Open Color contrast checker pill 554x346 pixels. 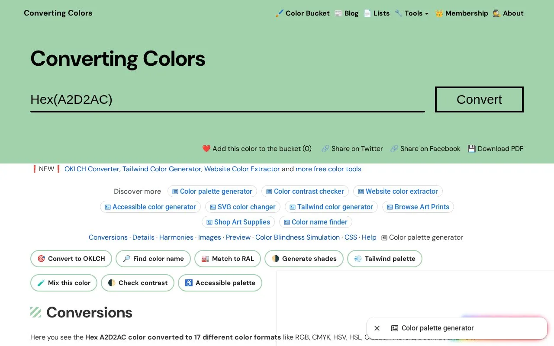pyautogui.click(x=305, y=191)
